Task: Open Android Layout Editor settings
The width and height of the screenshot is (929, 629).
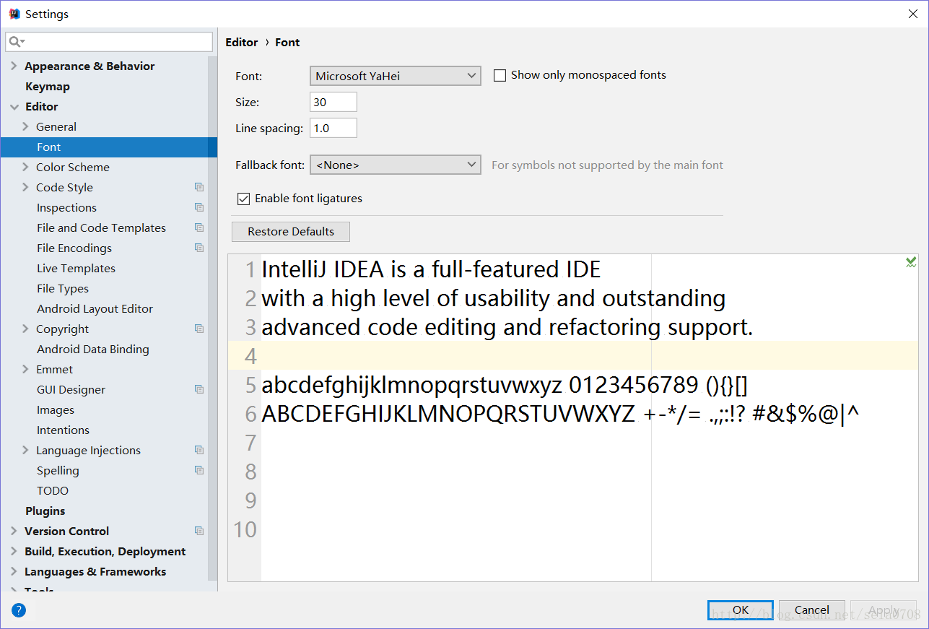Action: (95, 308)
